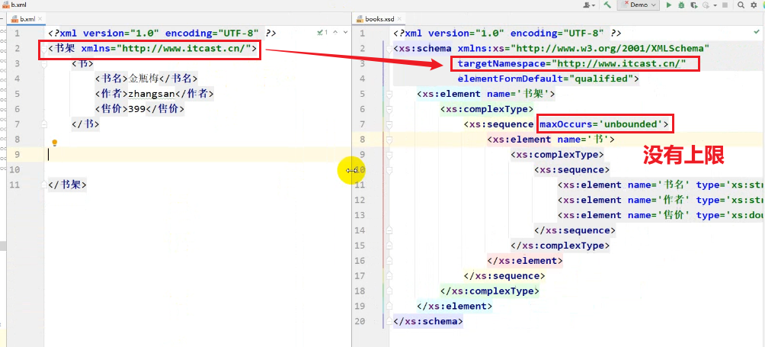
Task: Click line number 9 in b.xml gutter
Action: [x=17, y=155]
